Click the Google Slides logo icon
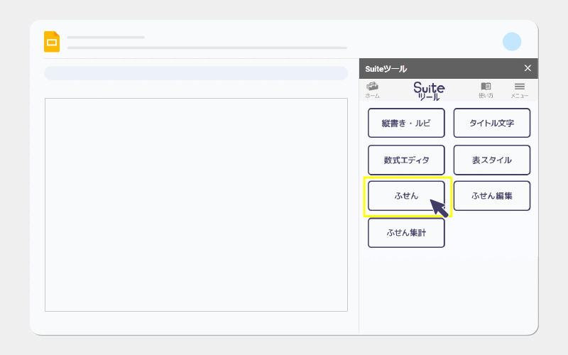This screenshot has height=355, width=568. click(x=52, y=42)
